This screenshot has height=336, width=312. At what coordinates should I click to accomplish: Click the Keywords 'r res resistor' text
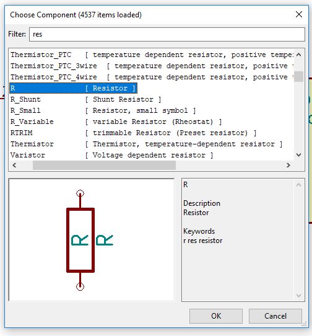[x=203, y=241]
